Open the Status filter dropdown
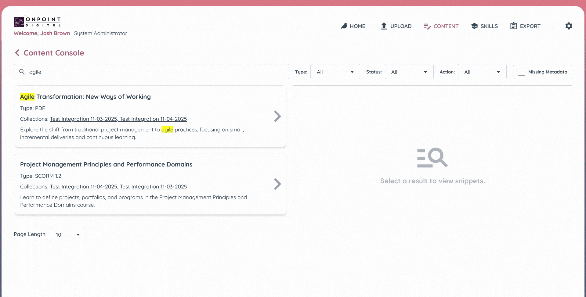The height and width of the screenshot is (297, 586). (x=409, y=72)
